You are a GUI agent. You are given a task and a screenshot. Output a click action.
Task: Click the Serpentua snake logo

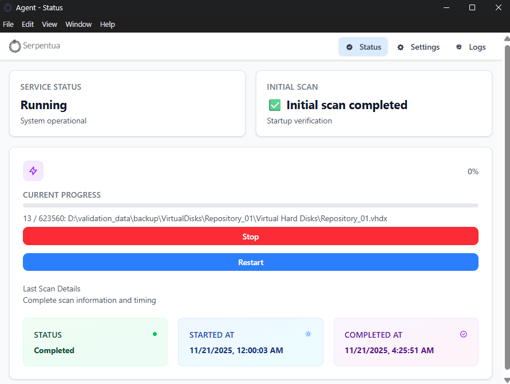(14, 46)
